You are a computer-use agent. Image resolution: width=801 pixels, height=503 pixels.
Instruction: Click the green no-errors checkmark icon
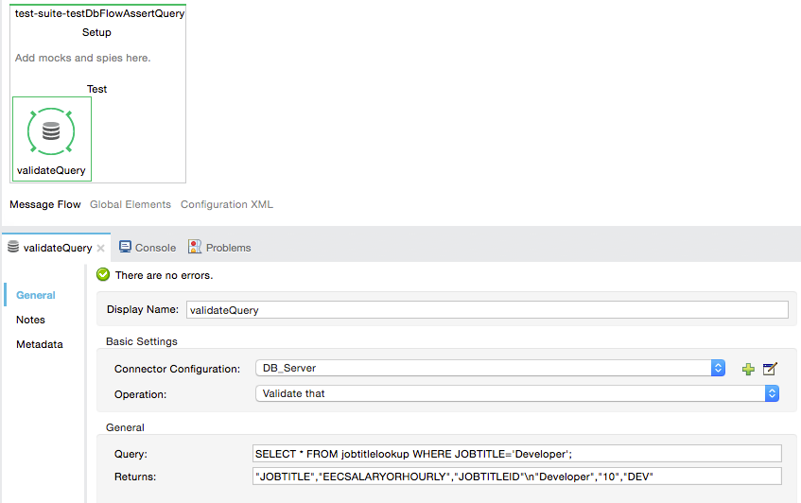click(x=103, y=275)
